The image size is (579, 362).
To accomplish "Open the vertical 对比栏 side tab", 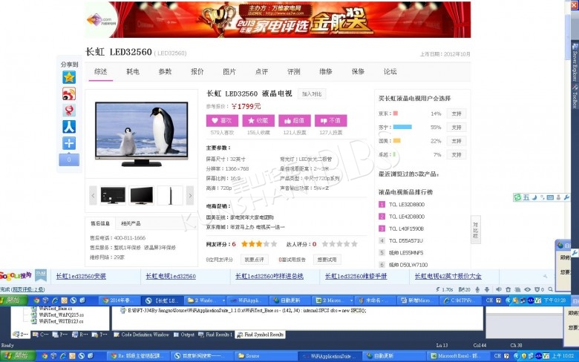I will click(x=476, y=229).
